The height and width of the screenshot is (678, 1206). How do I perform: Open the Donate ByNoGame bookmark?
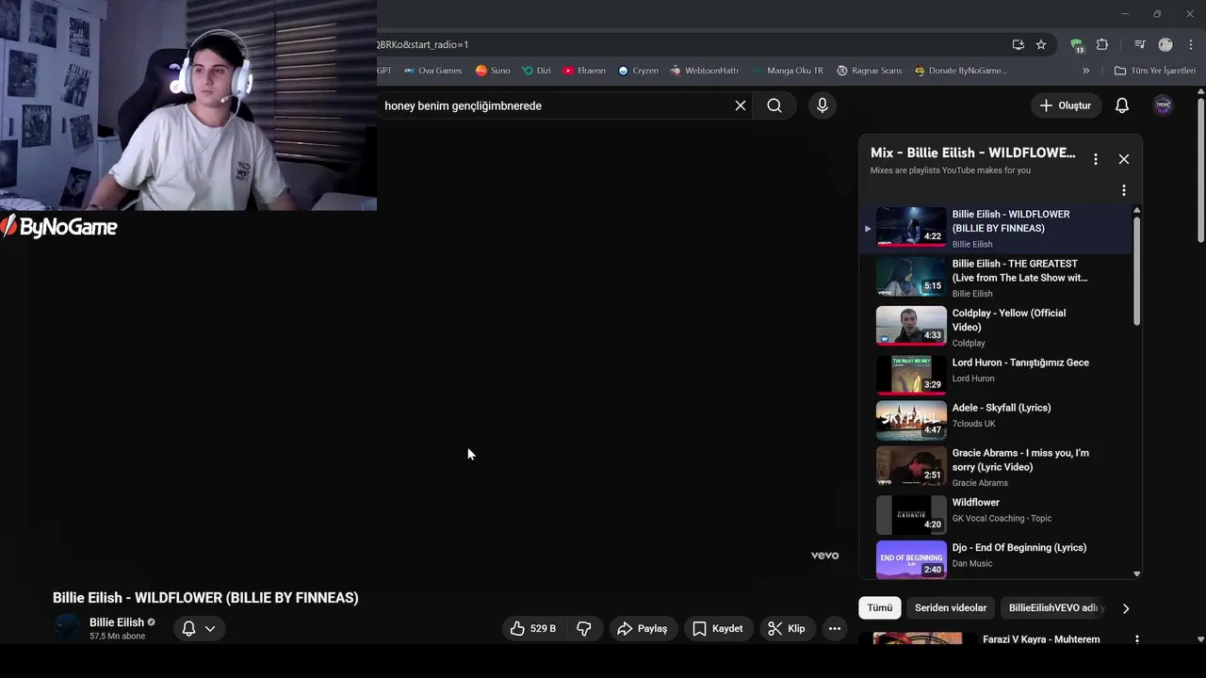960,71
